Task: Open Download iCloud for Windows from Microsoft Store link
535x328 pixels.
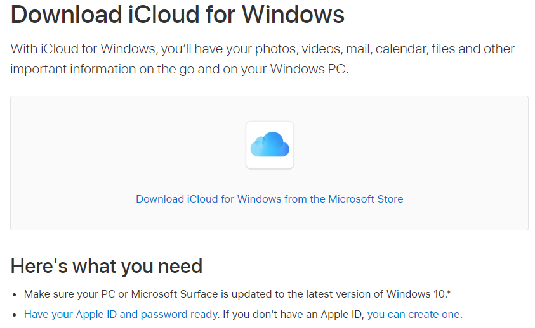Action: click(x=270, y=199)
